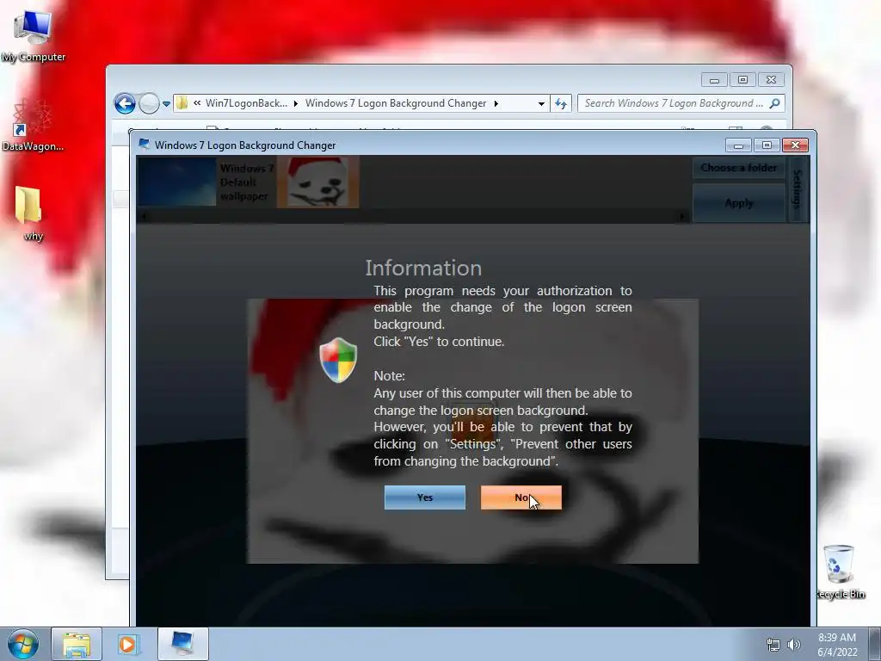Click the Explorer refresh button
Screen dimensions: 881x661
(561, 103)
